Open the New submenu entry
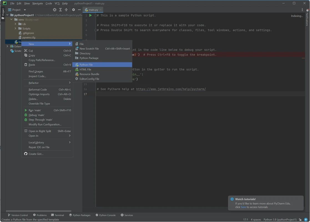Image resolution: width=310 pixels, height=222 pixels. click(47, 44)
